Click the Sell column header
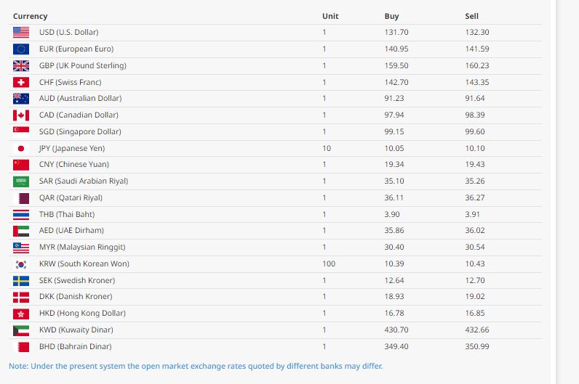This screenshot has width=579, height=384. click(x=471, y=16)
